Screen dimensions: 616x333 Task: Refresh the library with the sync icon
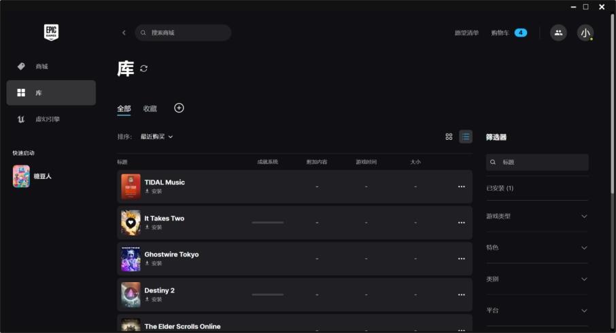(143, 68)
